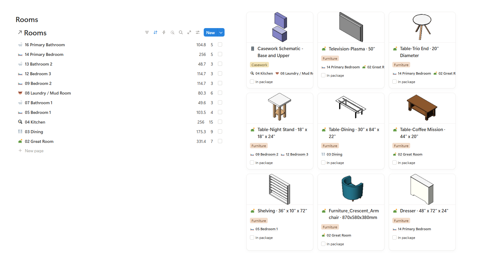The width and height of the screenshot is (482, 264).
Task: Open search icon in Rooms toolbar
Action: (x=181, y=32)
